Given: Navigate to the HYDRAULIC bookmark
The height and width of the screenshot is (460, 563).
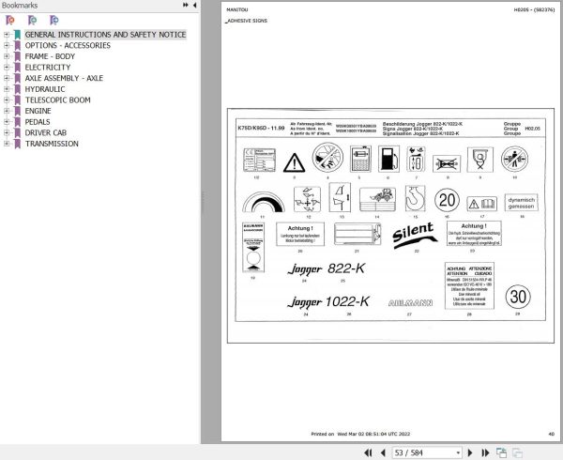Looking at the screenshot, I should tap(45, 89).
